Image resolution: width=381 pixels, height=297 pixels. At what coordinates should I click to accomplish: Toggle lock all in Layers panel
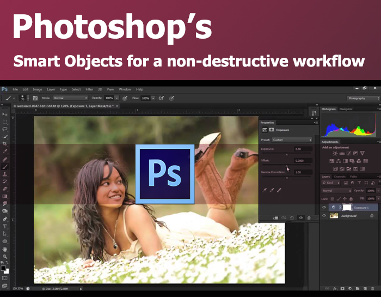(x=351, y=199)
